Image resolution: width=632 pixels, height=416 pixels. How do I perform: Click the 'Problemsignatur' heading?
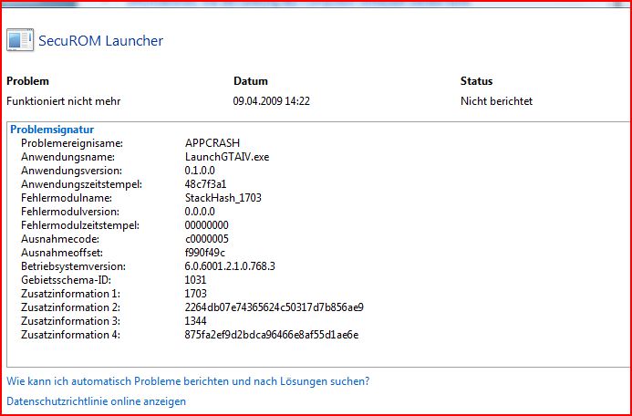pos(52,130)
